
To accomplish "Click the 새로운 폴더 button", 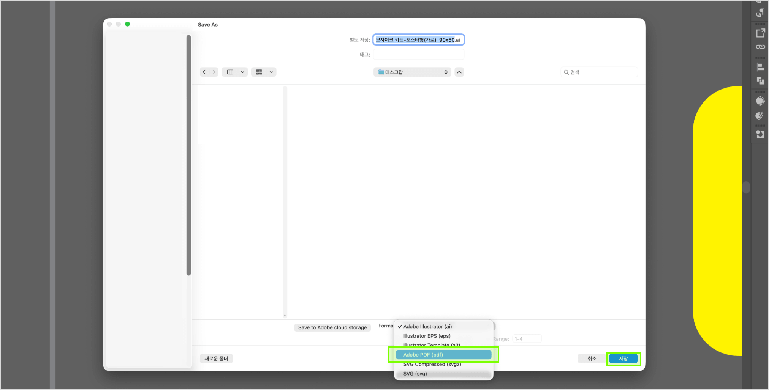I will (x=216, y=359).
